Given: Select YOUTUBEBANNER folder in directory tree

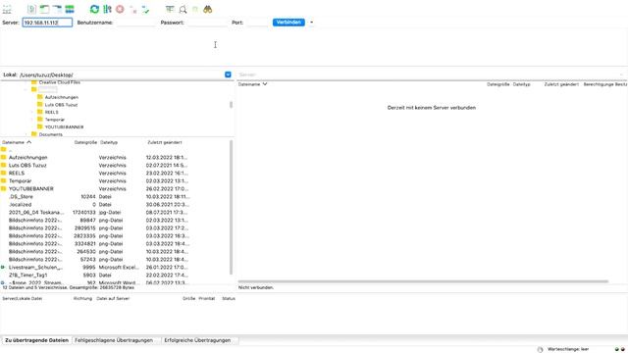Looking at the screenshot, I should 64,126.
